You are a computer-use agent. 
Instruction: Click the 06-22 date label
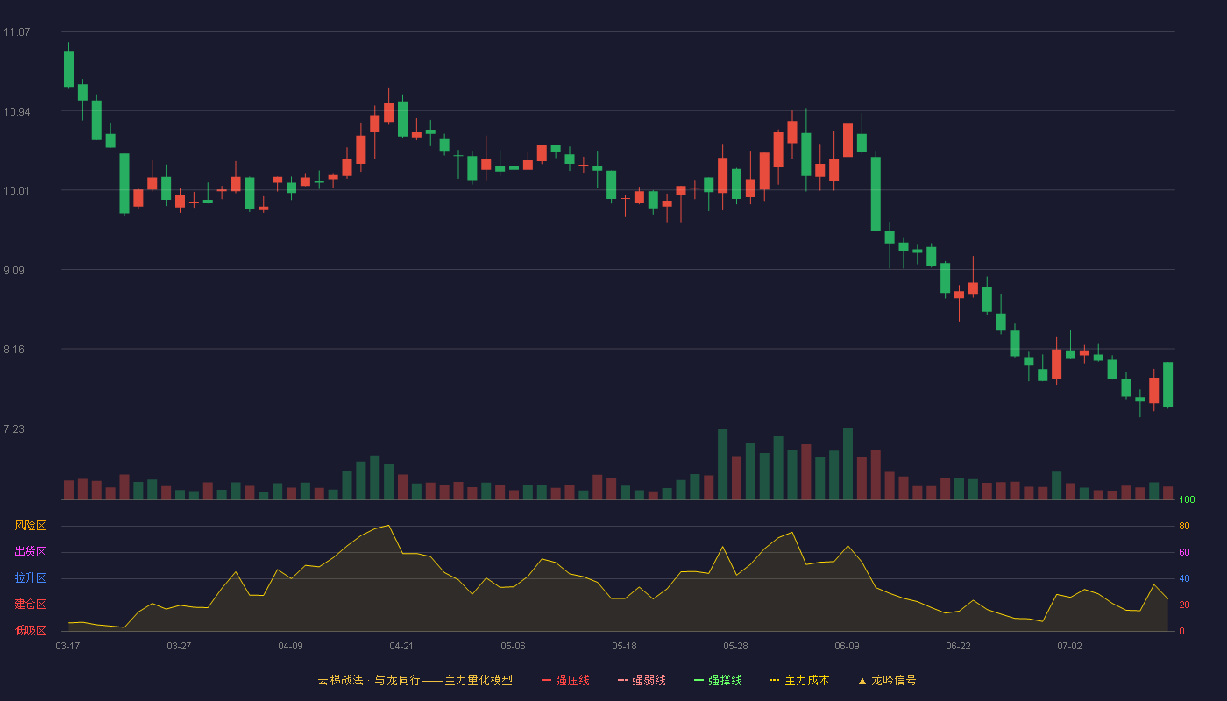point(958,646)
